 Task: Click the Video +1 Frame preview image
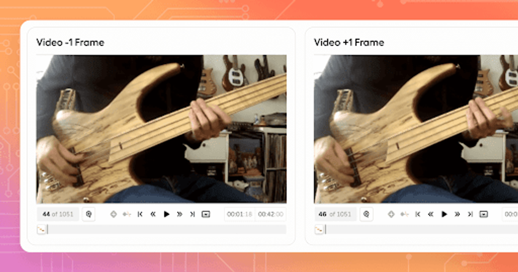pyautogui.click(x=416, y=129)
